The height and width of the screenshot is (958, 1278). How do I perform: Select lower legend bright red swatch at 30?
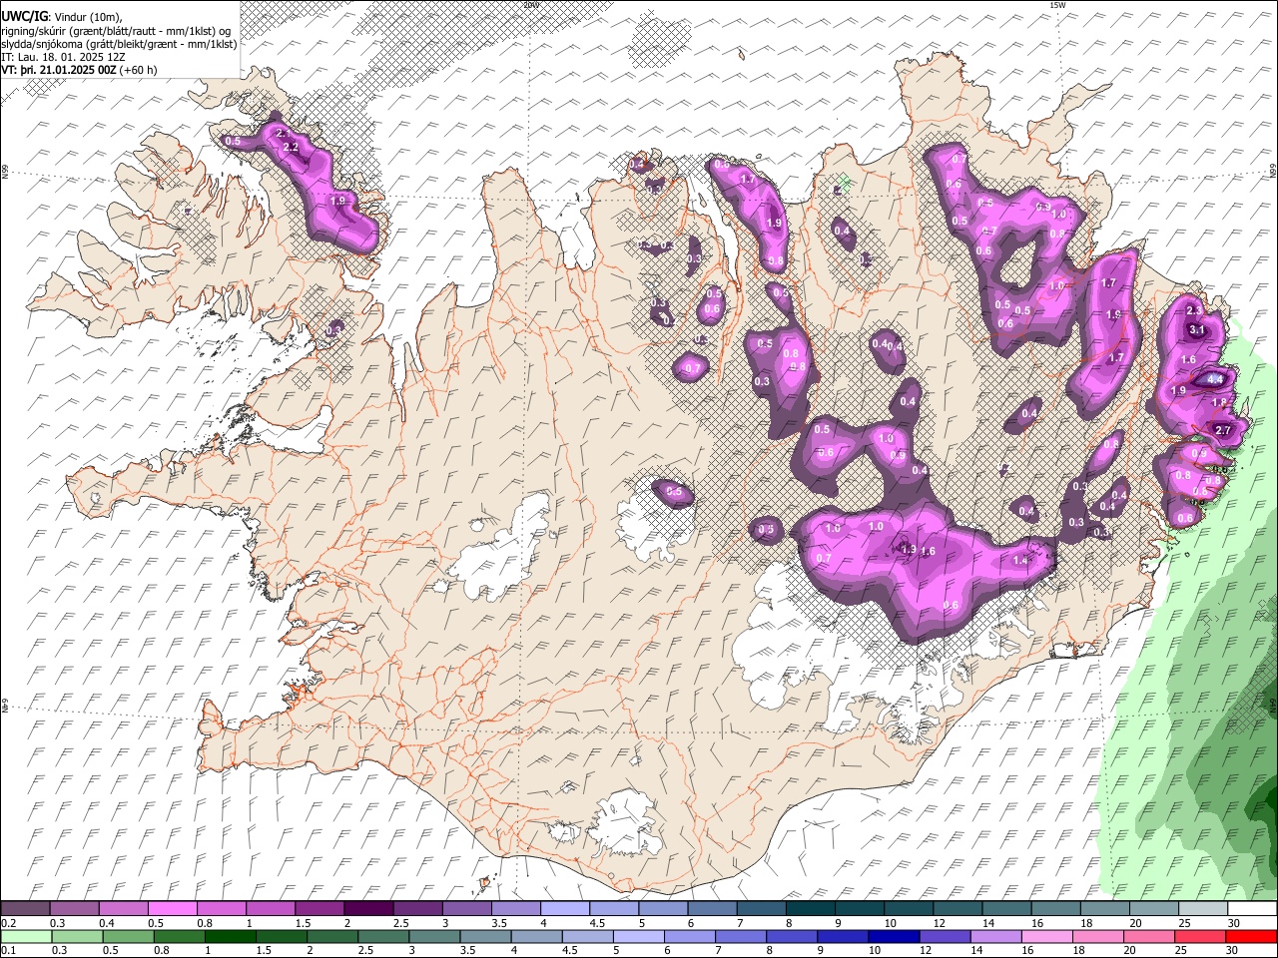pyautogui.click(x=1252, y=936)
